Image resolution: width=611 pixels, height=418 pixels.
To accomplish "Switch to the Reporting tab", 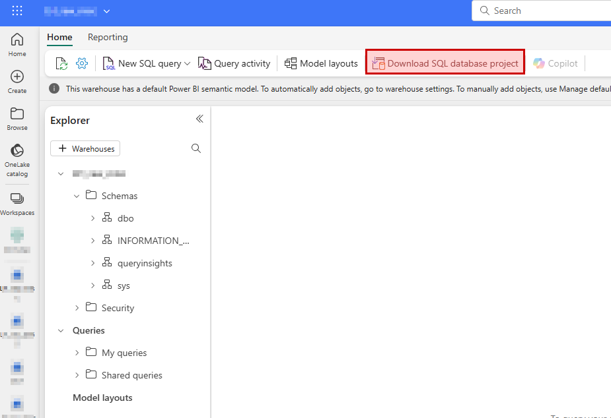I will [x=108, y=38].
